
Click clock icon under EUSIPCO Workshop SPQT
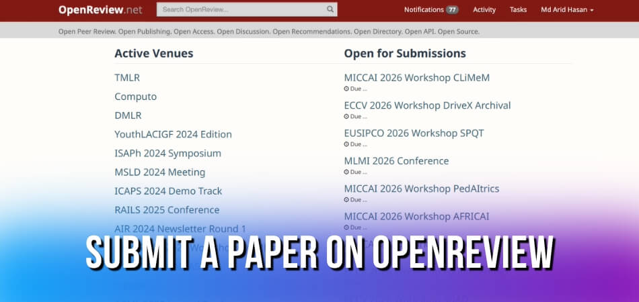click(x=346, y=144)
